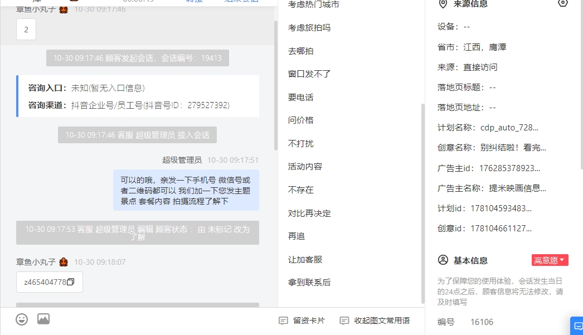Click the 咨询渠道 抖音企业号 line
The width and height of the screenshot is (583, 335).
pyautogui.click(x=129, y=105)
